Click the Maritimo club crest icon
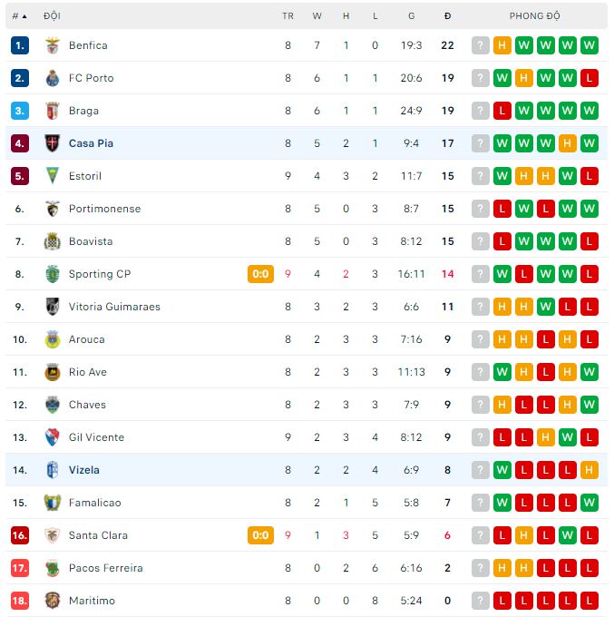The width and height of the screenshot is (614, 617). pos(52,601)
